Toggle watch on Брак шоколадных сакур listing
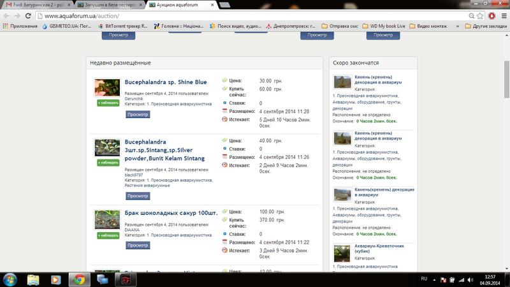The image size is (510, 287). (108, 235)
